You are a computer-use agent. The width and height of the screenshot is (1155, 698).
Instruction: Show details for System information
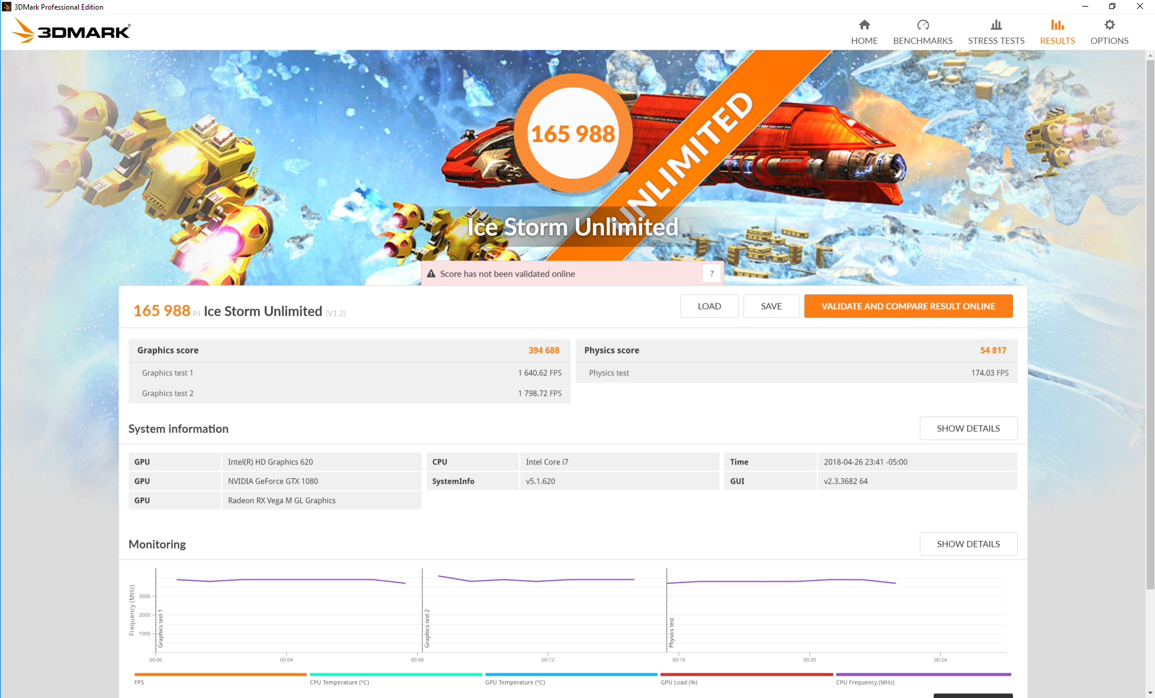click(968, 428)
